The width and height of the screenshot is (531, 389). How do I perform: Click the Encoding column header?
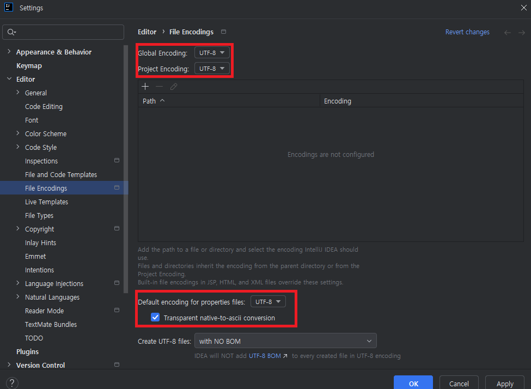point(422,101)
